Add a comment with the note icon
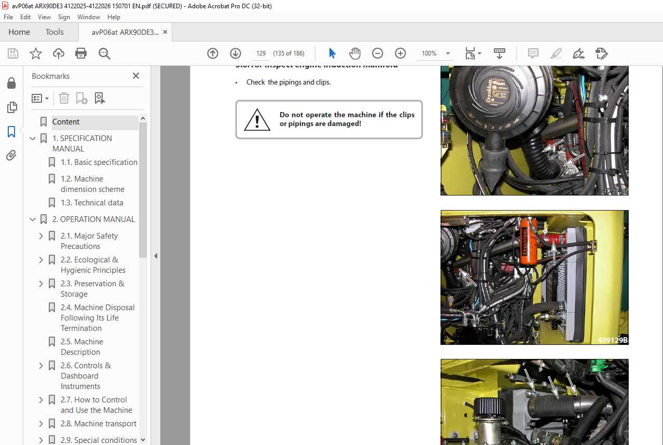The height and width of the screenshot is (445, 663). pyautogui.click(x=533, y=53)
